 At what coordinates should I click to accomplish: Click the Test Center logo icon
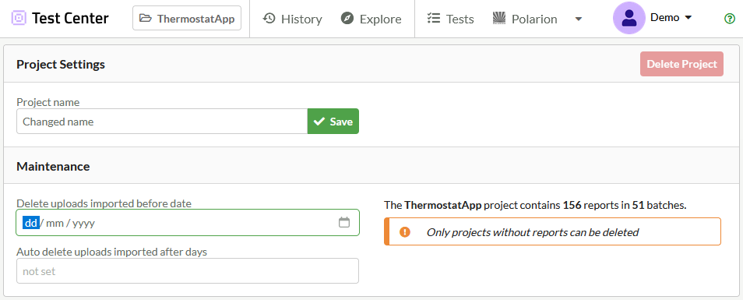click(x=19, y=19)
